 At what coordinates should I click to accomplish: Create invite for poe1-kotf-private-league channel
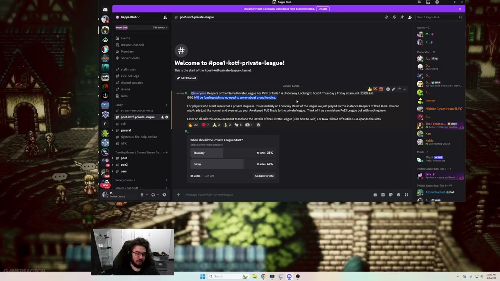click(x=162, y=117)
